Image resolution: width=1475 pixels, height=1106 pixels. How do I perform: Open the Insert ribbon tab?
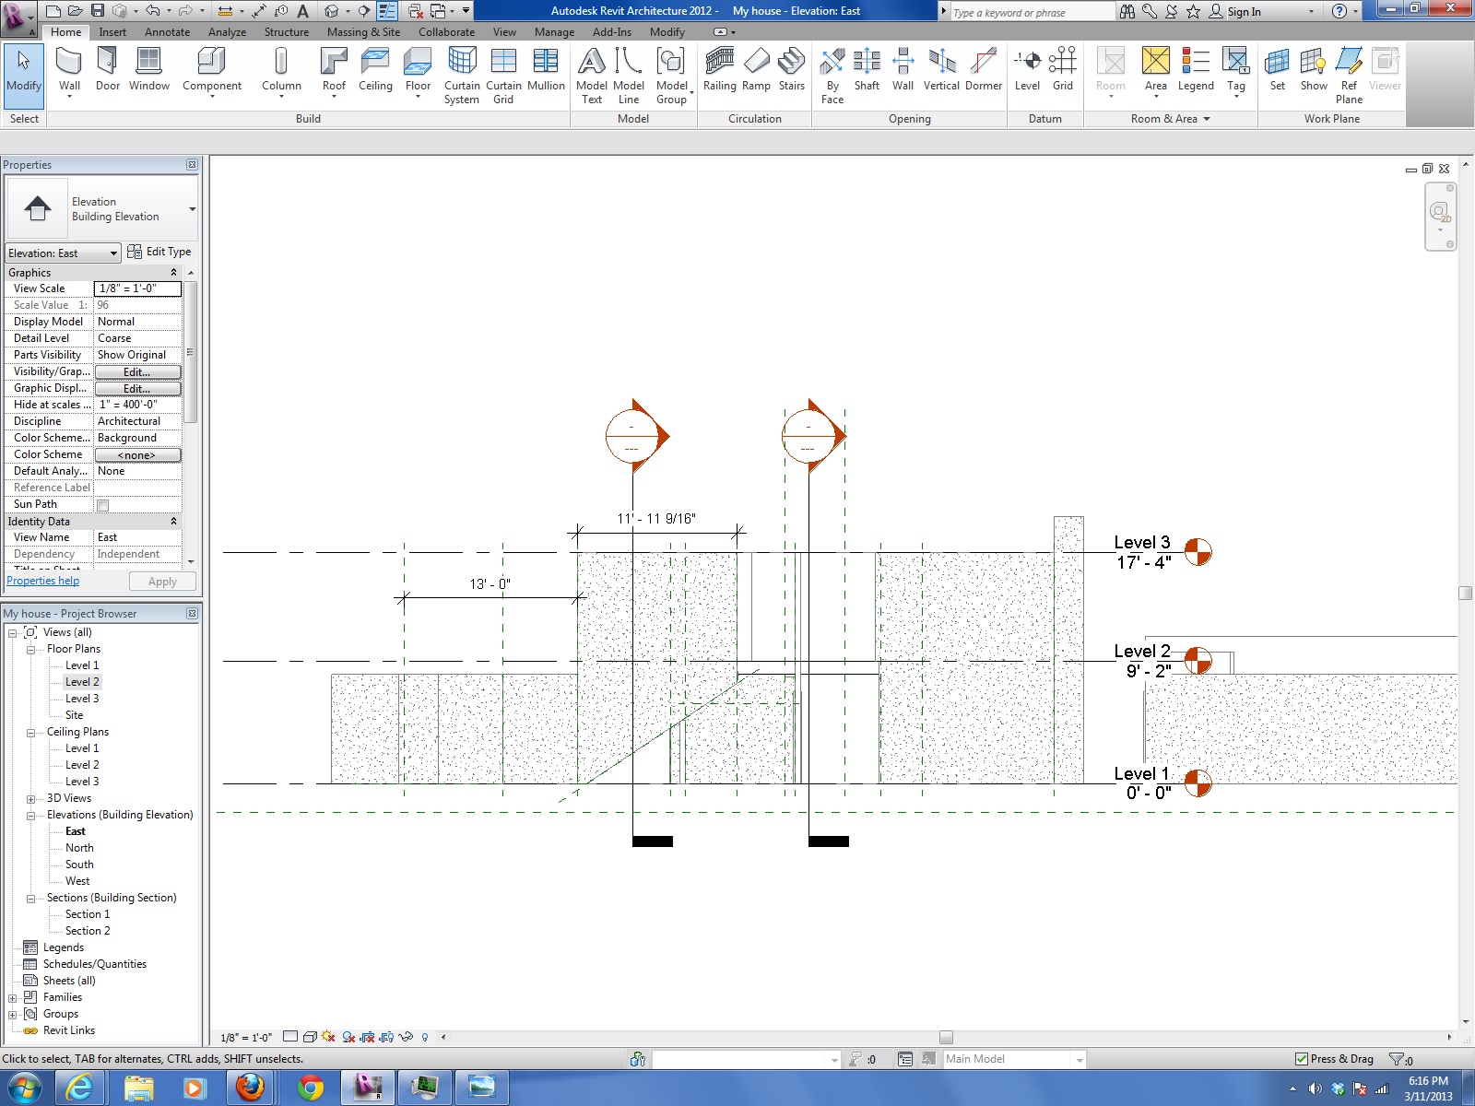112,32
